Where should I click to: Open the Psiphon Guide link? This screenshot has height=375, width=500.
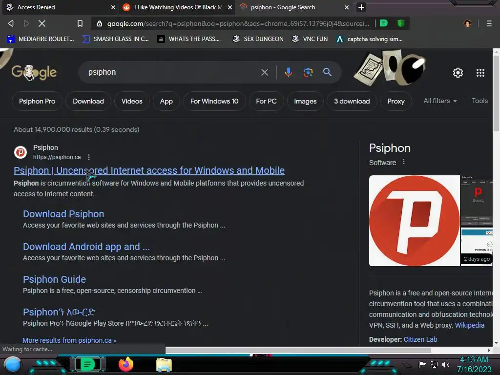click(54, 279)
